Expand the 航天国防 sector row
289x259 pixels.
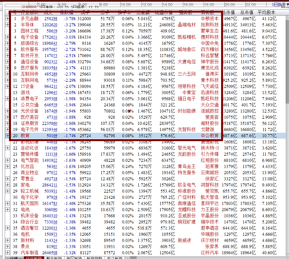click(x=7, y=203)
